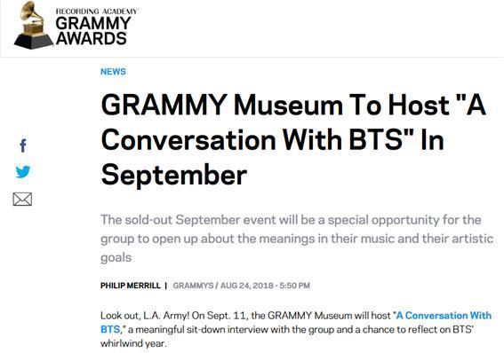Click the word September in headline
Screen dimensions: 504x353
click(x=174, y=175)
